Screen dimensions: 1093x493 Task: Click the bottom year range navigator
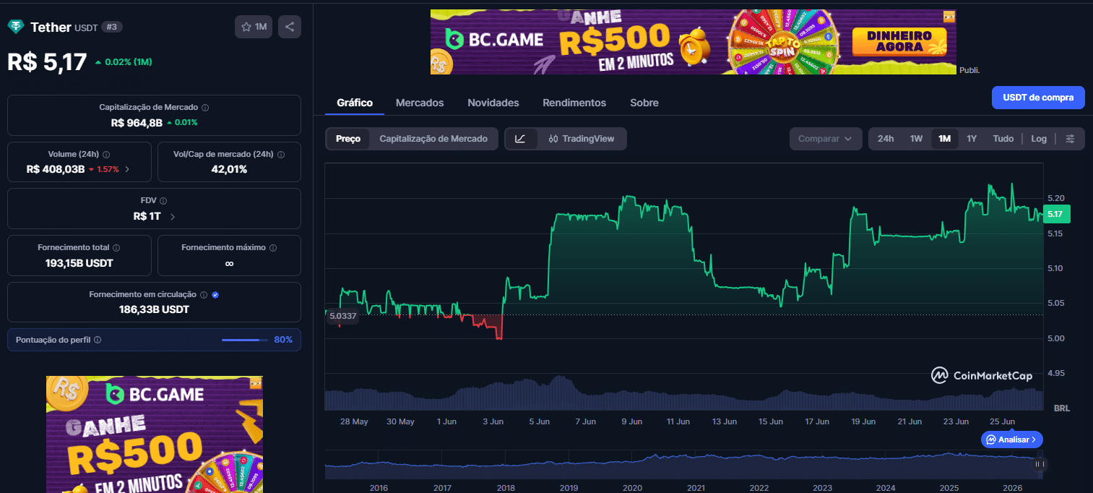tap(683, 464)
